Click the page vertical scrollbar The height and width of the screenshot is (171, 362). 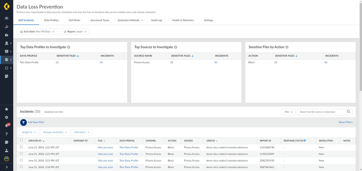[360, 47]
